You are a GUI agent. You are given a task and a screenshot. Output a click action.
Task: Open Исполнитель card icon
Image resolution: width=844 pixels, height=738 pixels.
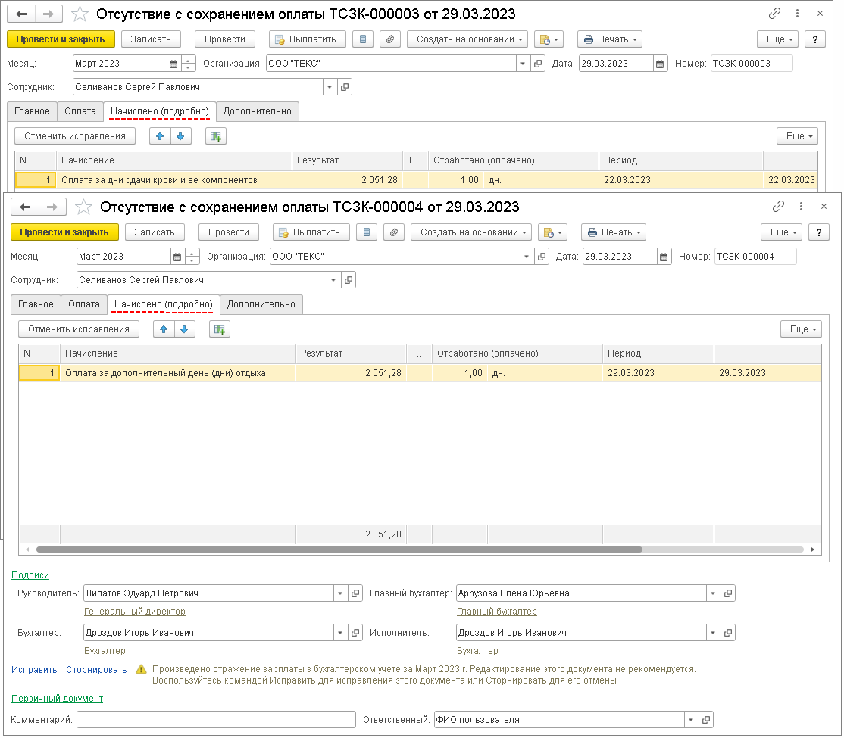pyautogui.click(x=728, y=633)
